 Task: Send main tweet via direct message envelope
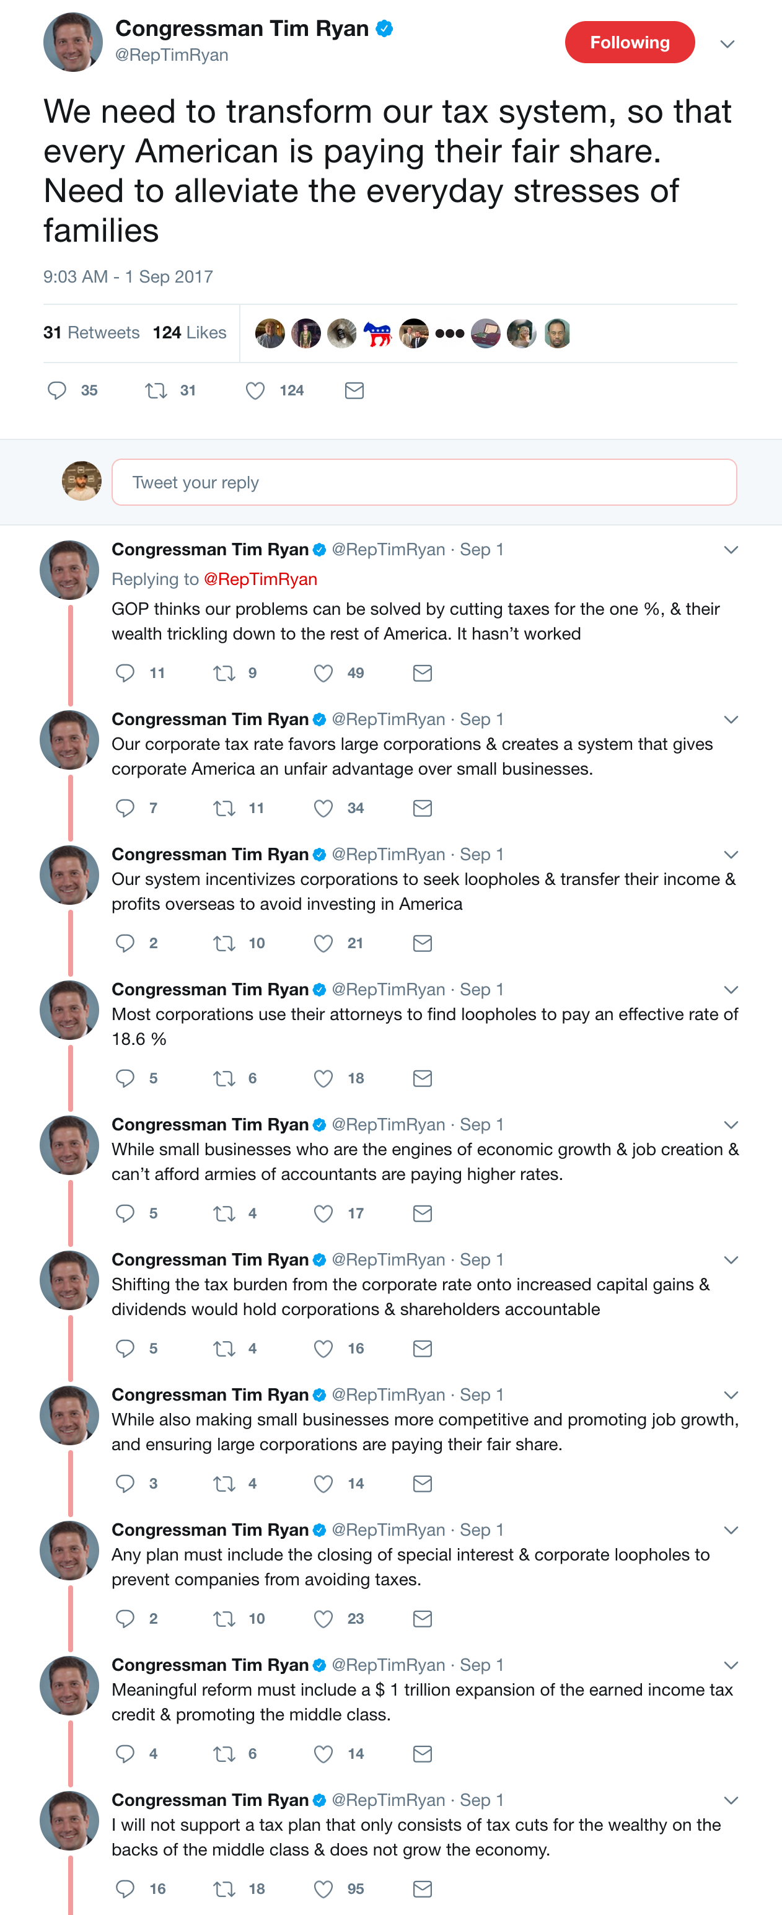[354, 390]
